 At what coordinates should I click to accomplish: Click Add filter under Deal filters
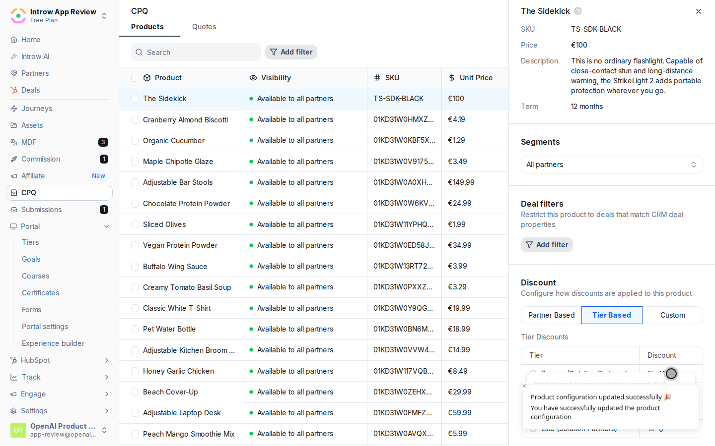(547, 245)
